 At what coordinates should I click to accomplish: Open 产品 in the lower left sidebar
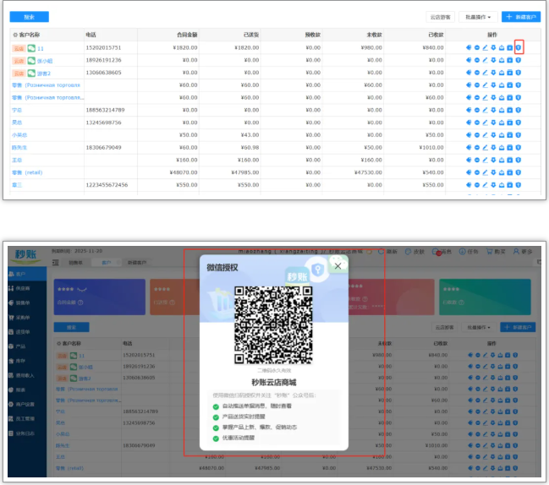[x=27, y=346]
